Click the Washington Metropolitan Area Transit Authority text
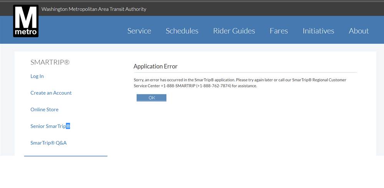 coord(94,9)
